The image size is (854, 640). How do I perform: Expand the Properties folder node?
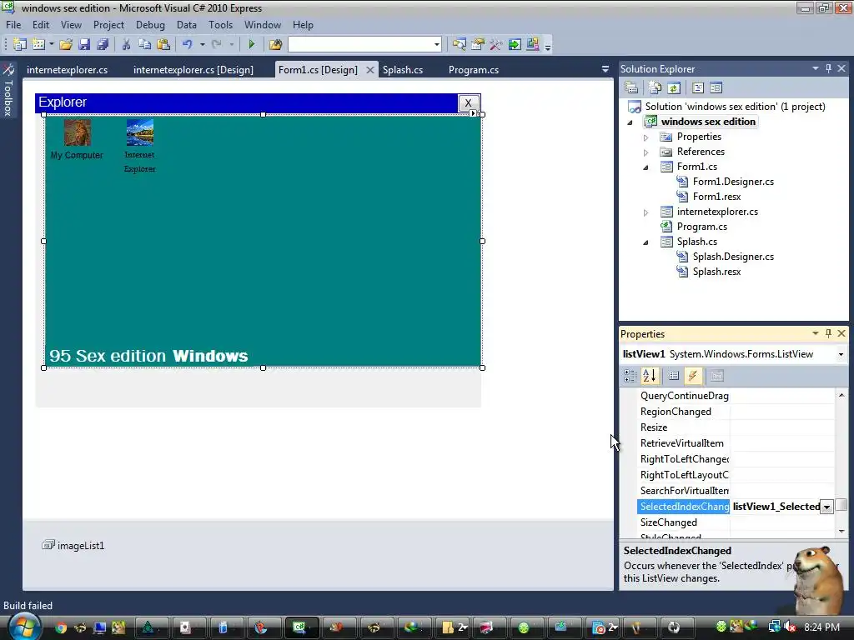tap(646, 137)
